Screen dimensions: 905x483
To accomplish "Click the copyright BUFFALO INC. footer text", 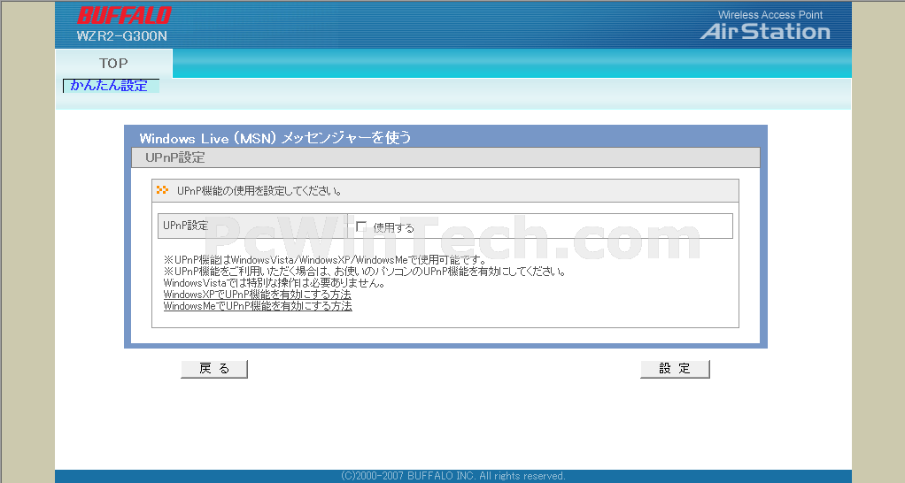I will click(x=453, y=476).
